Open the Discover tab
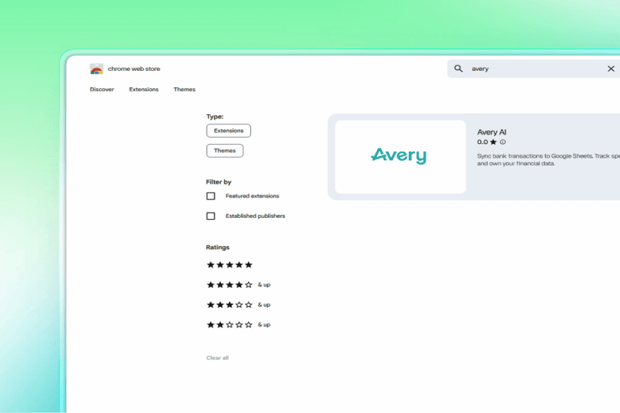Screen dimensions: 620x413 click(102, 89)
